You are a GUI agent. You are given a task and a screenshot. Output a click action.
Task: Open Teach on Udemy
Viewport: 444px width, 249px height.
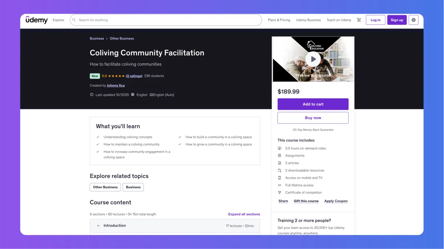pos(339,20)
